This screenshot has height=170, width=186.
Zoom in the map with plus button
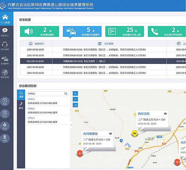click(75, 94)
